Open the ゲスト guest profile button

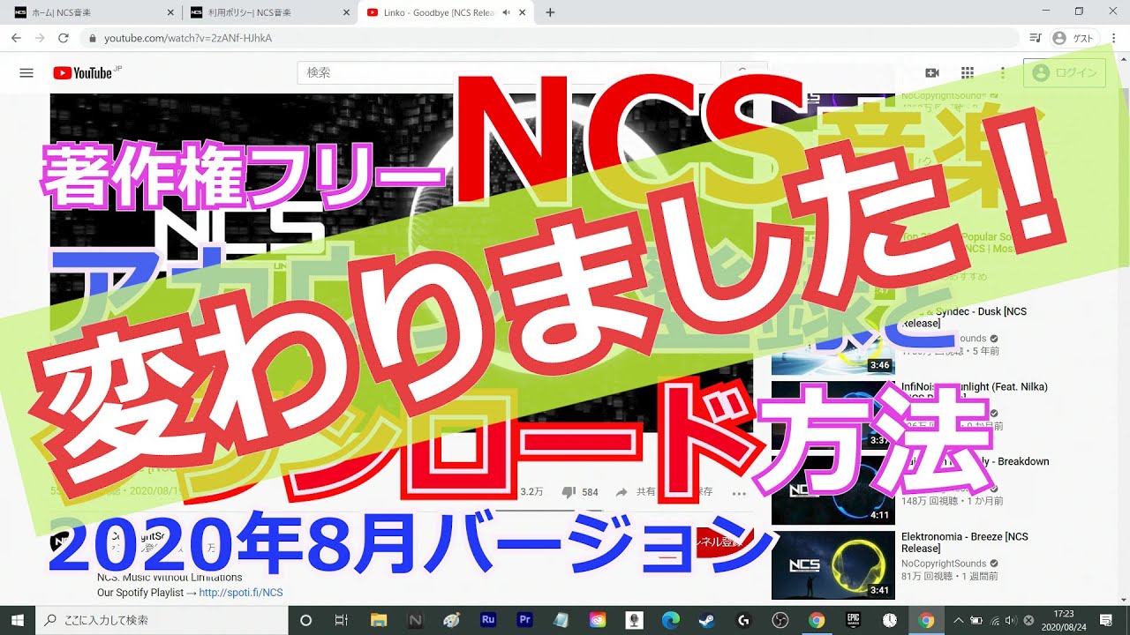coord(1074,38)
